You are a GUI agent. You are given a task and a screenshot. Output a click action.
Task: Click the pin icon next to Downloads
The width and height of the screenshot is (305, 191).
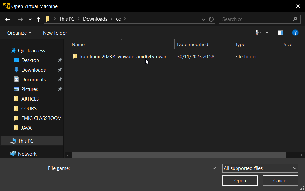(60, 70)
